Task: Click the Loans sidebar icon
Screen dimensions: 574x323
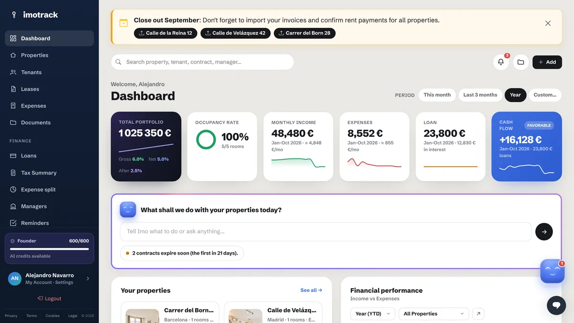Action: coord(13,156)
